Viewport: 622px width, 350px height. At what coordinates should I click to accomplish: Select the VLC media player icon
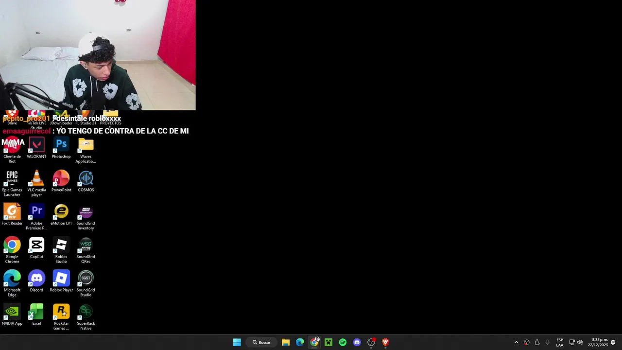tap(36, 183)
